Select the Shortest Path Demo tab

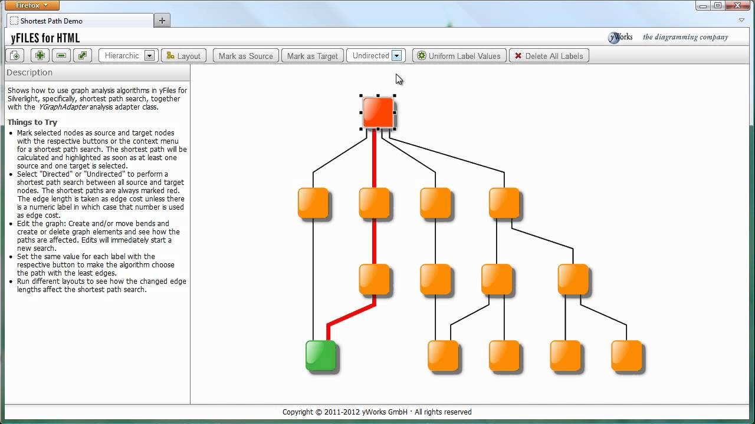pos(80,21)
